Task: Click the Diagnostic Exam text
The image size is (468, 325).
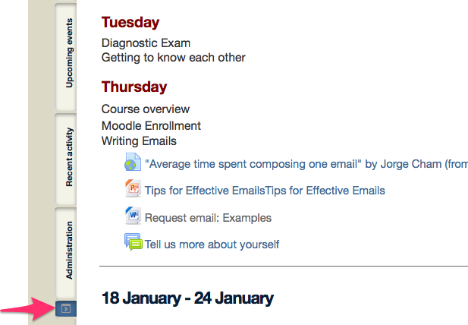Action: [x=146, y=43]
